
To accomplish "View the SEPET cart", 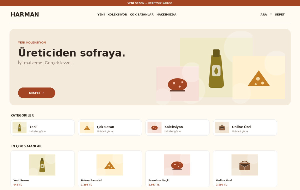I will coord(280,14).
